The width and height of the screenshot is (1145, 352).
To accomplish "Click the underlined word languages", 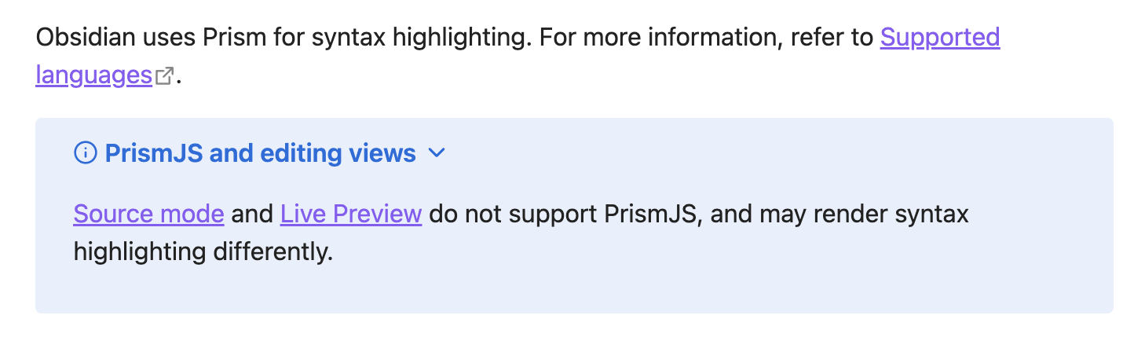I will tap(93, 75).
